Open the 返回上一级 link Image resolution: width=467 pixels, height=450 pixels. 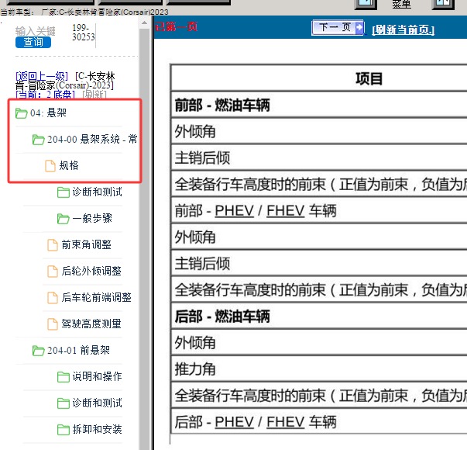42,76
